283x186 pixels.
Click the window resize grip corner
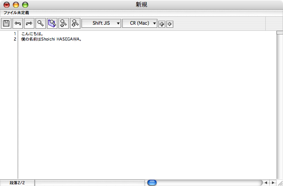pyautogui.click(x=280, y=183)
